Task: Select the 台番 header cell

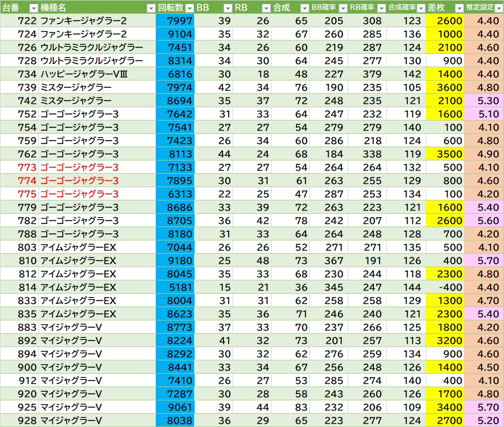Action: (x=19, y=7)
